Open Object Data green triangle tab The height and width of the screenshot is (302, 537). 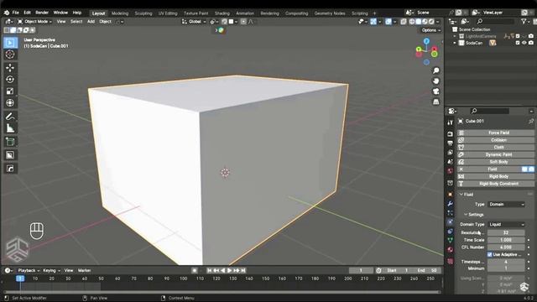point(450,241)
